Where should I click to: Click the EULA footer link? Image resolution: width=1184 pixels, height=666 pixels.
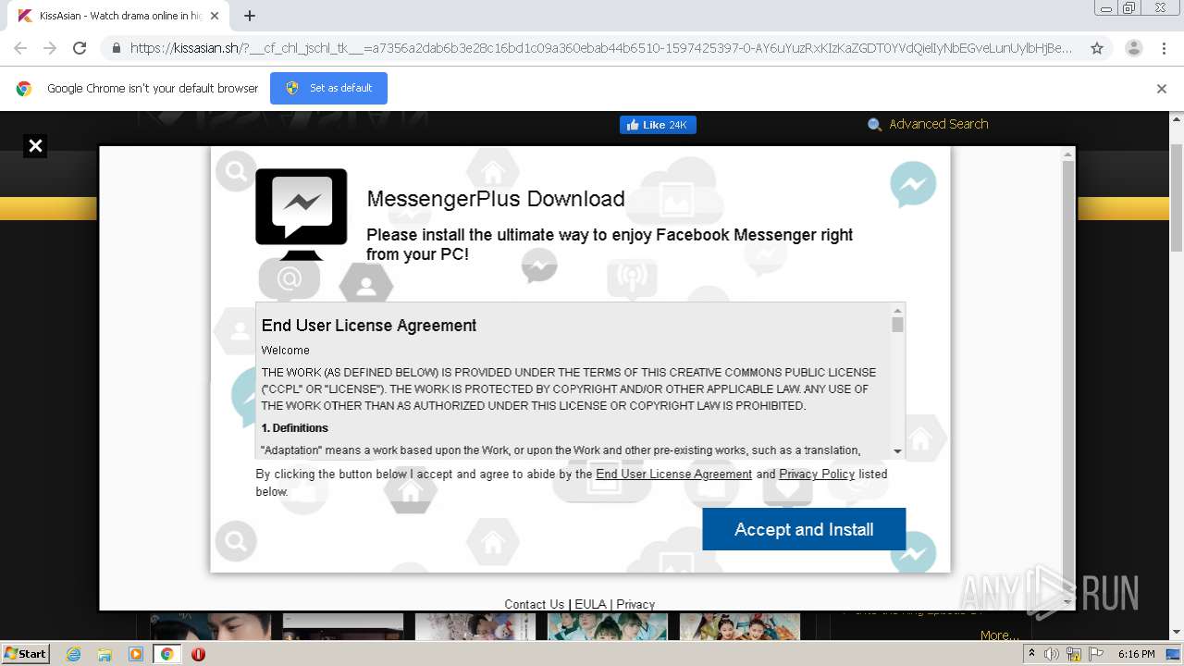point(590,604)
